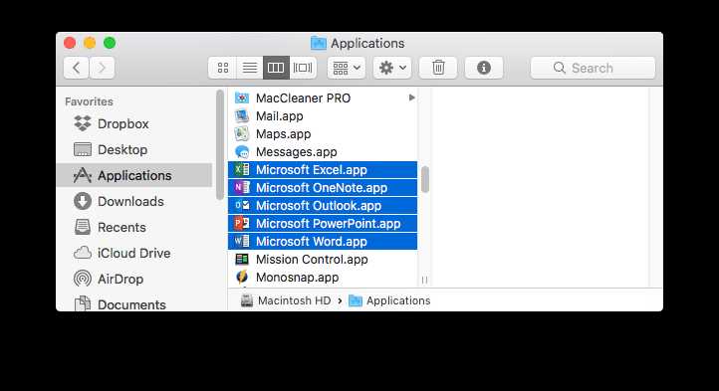
Task: Click the Monosnap app icon
Action: [242, 277]
